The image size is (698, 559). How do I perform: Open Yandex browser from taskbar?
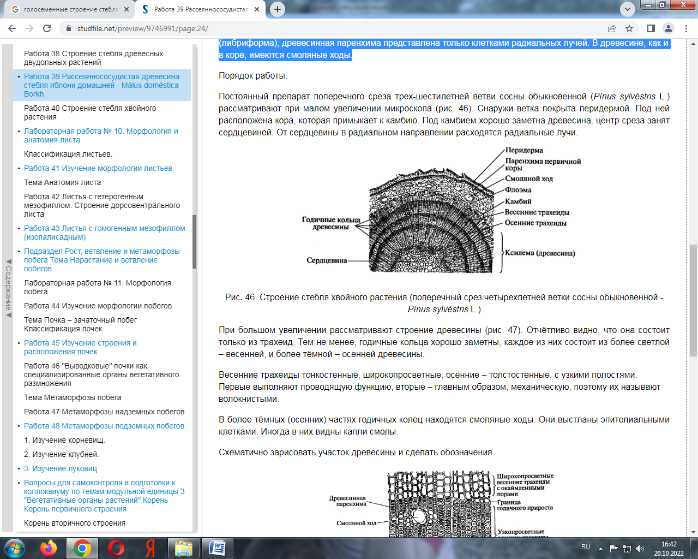pyautogui.click(x=150, y=548)
